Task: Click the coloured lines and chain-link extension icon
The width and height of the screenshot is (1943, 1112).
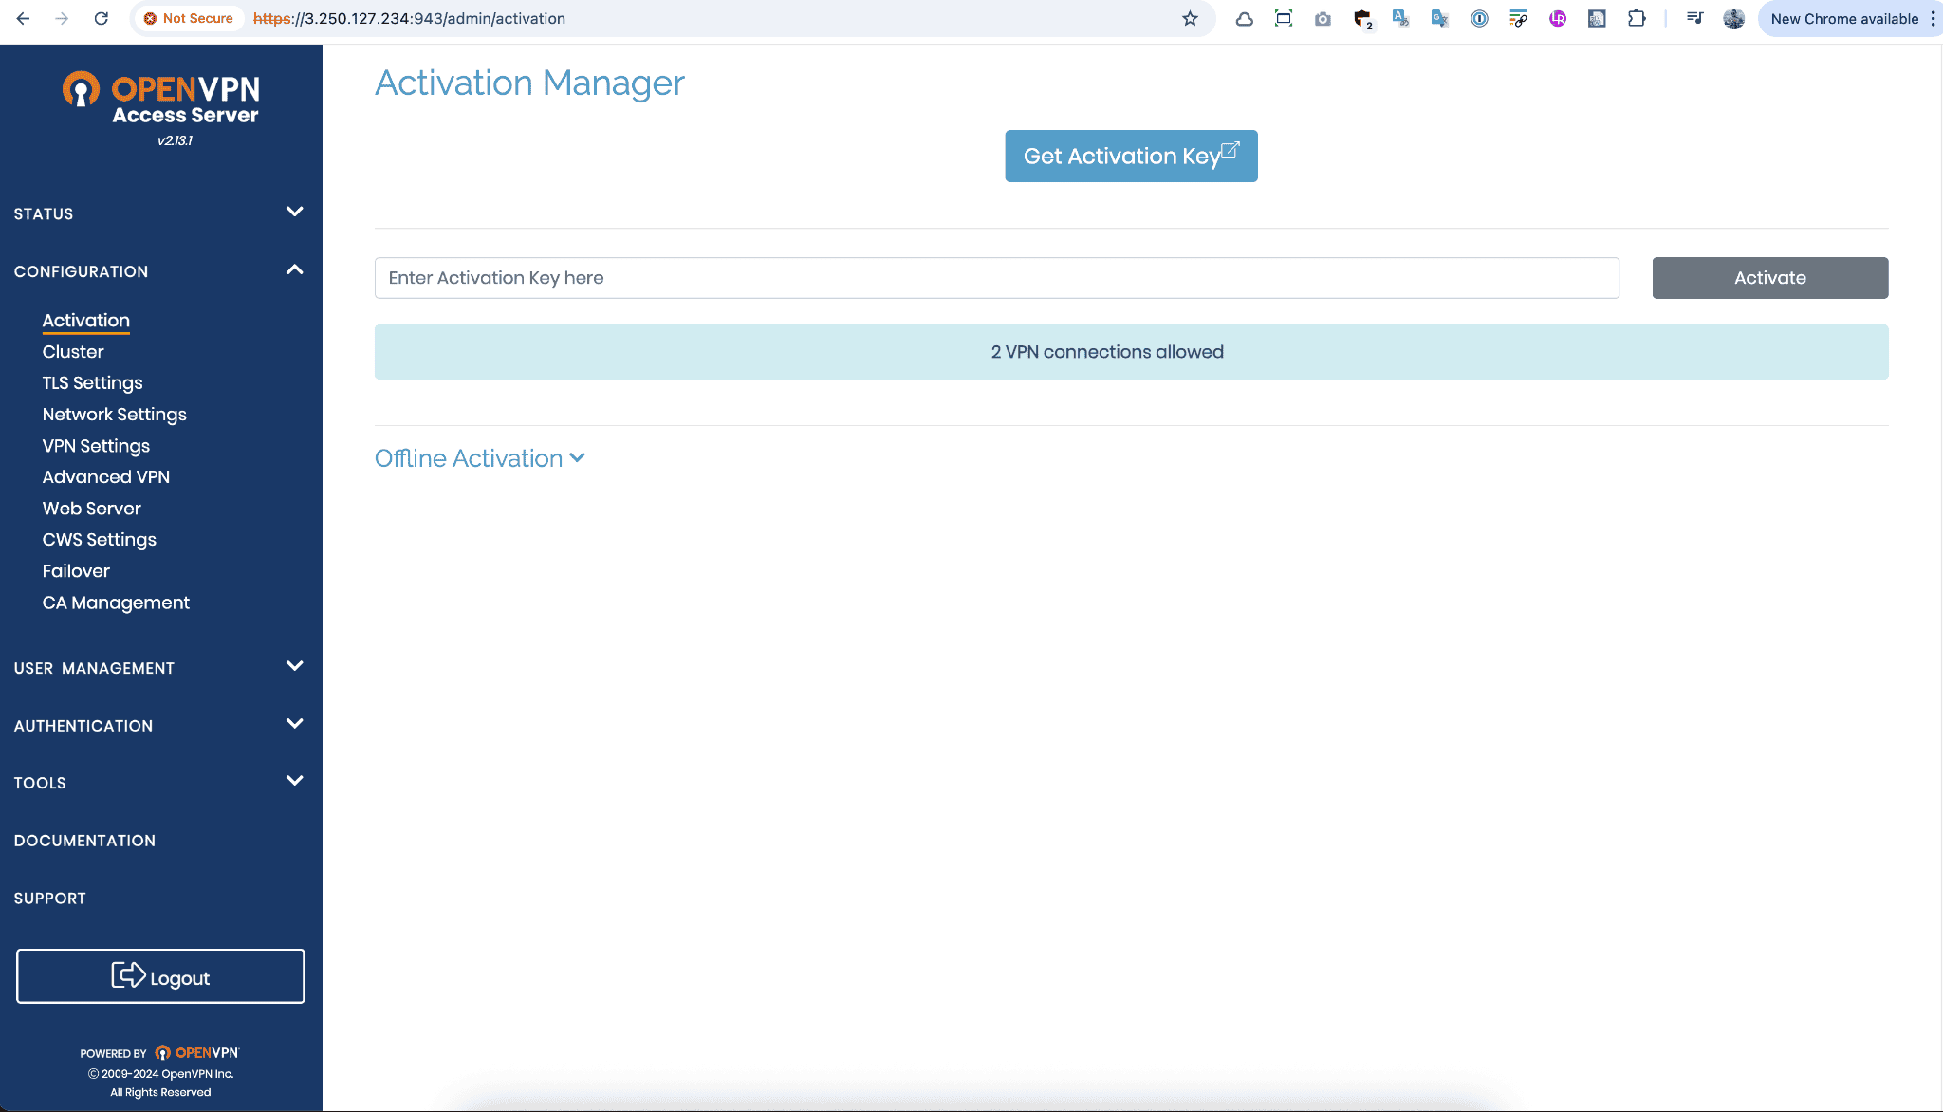Action: tap(1518, 19)
